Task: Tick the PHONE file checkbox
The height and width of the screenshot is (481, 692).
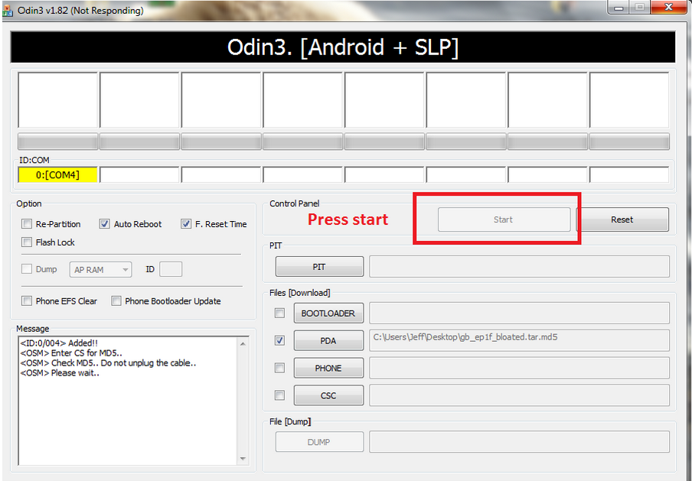Action: (x=280, y=368)
